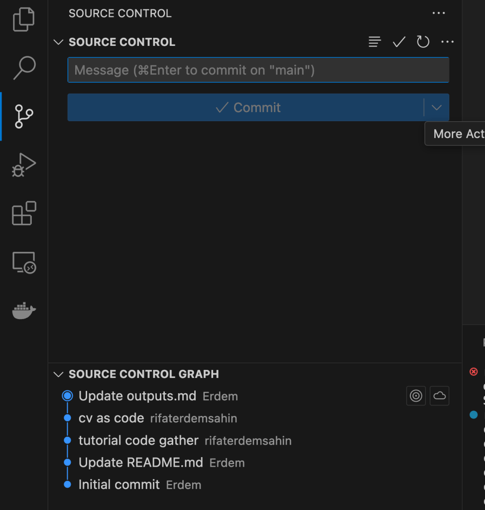Open the Docker view whale icon
Screen dimensions: 485x510
24,310
